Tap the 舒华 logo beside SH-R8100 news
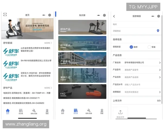Viewport: 163px width, 131px height. pos(11,65)
